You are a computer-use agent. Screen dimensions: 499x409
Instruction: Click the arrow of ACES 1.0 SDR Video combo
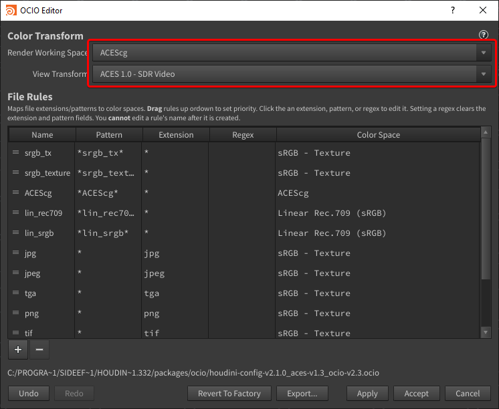pos(484,74)
